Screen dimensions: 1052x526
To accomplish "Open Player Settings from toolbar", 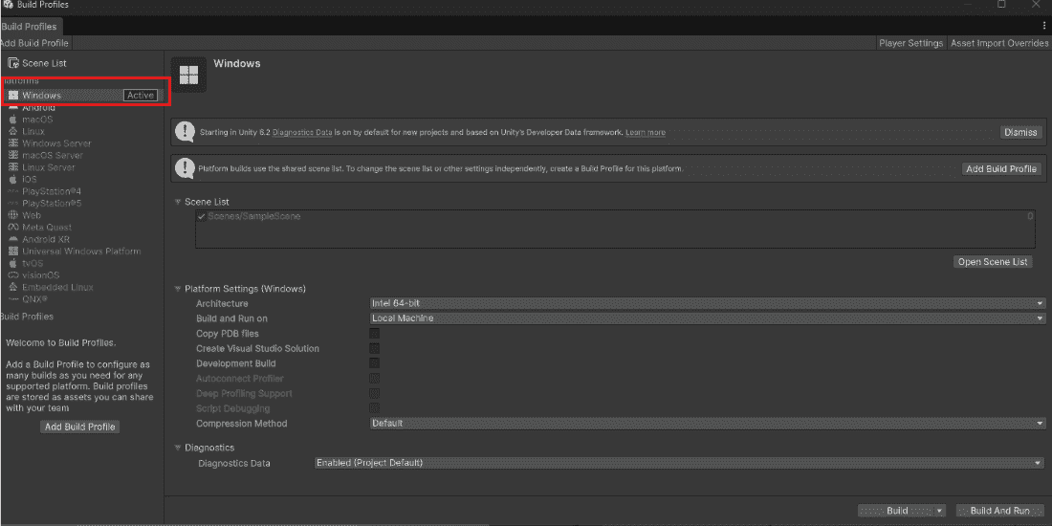I will coord(910,43).
